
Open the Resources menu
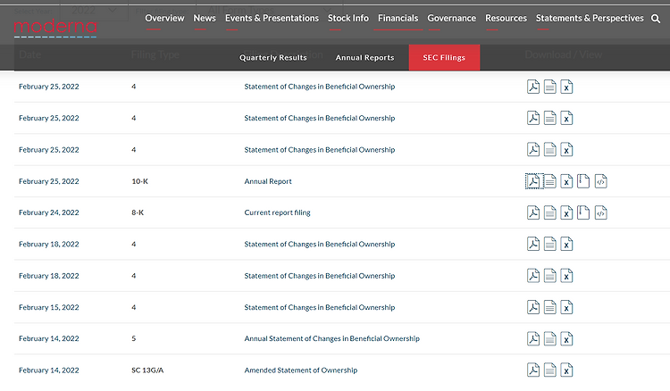coord(506,18)
